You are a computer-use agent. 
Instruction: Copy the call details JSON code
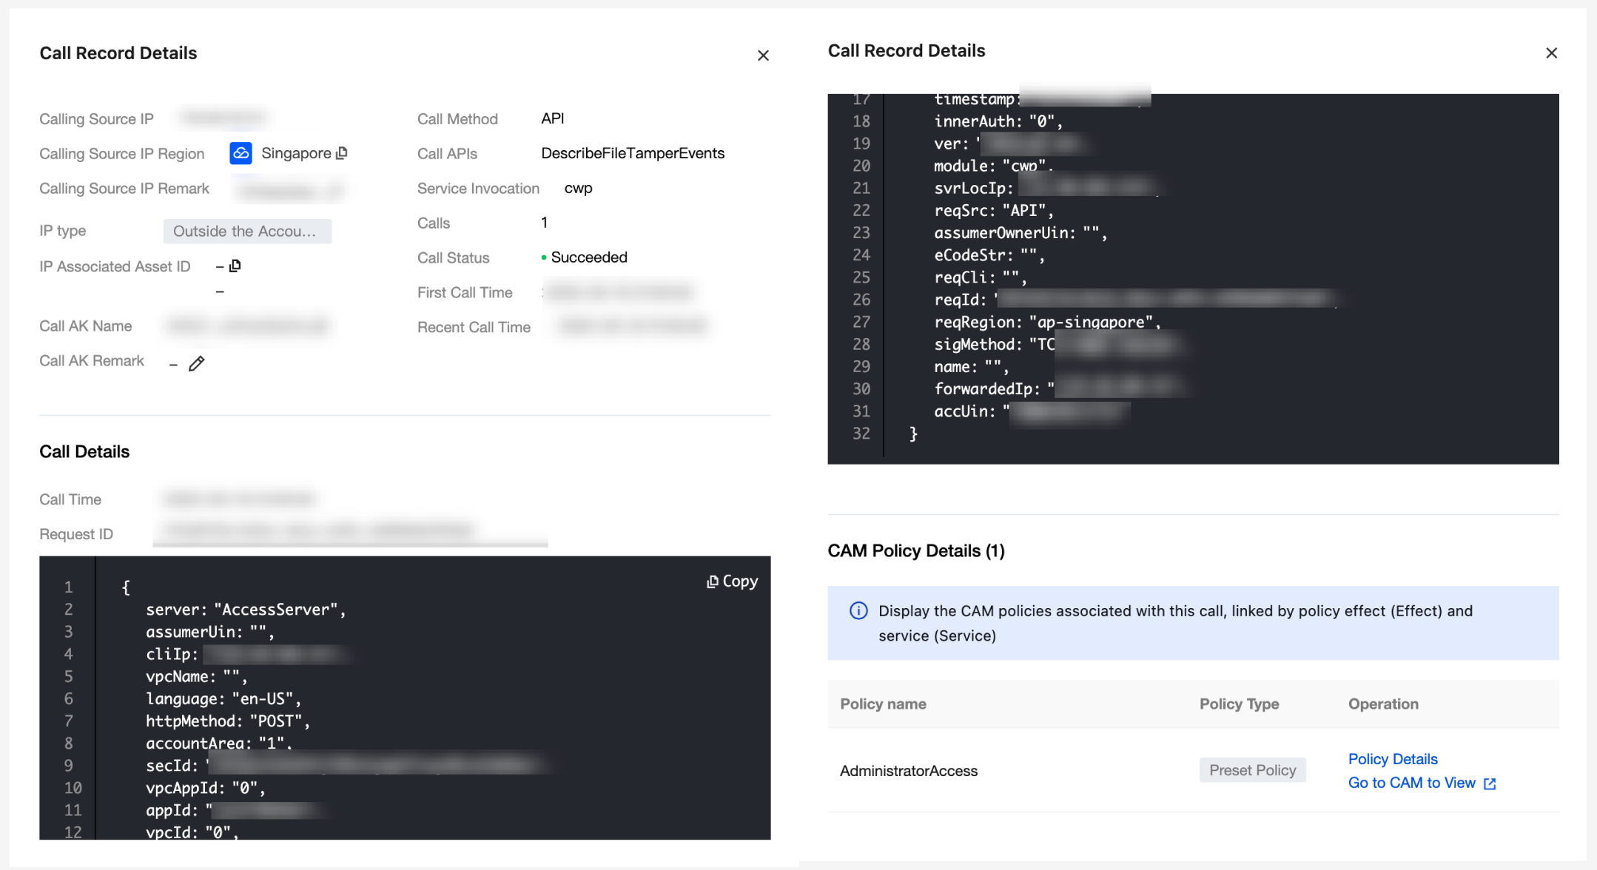coord(732,581)
